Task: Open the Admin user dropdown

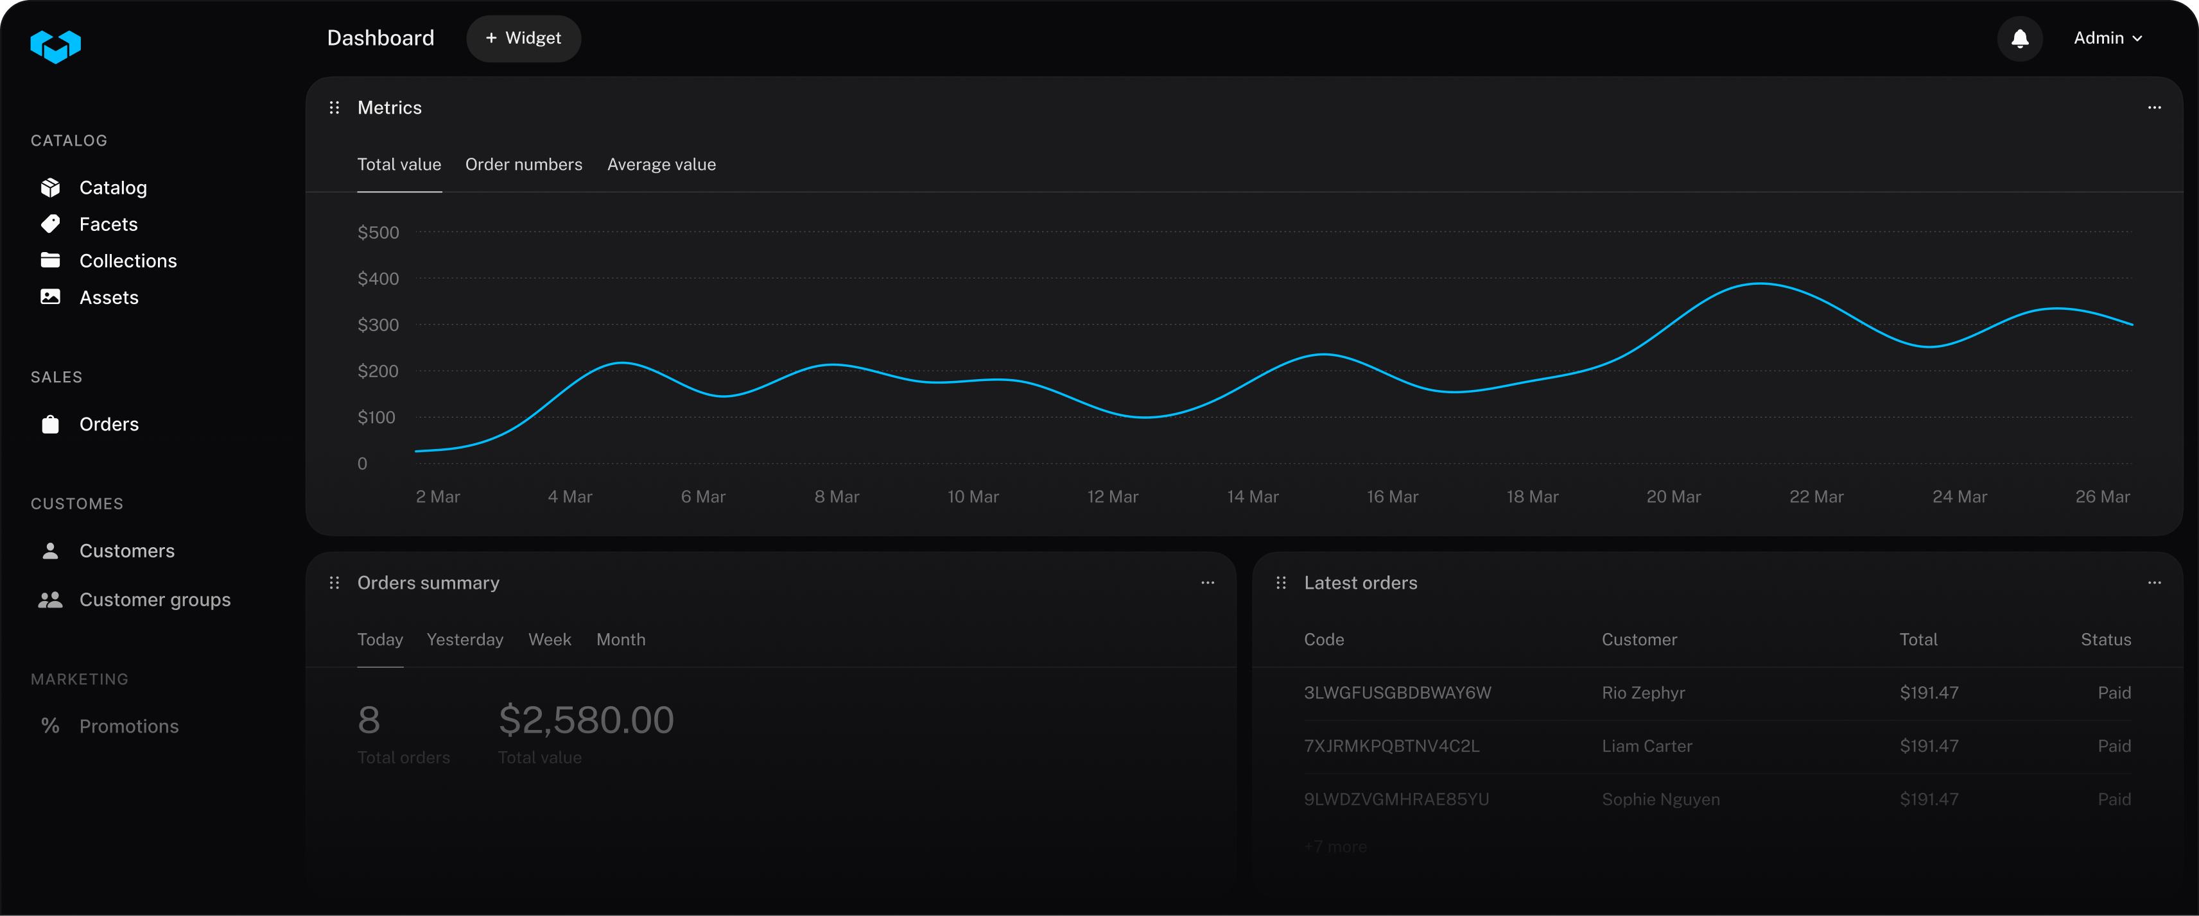Action: tap(2107, 38)
